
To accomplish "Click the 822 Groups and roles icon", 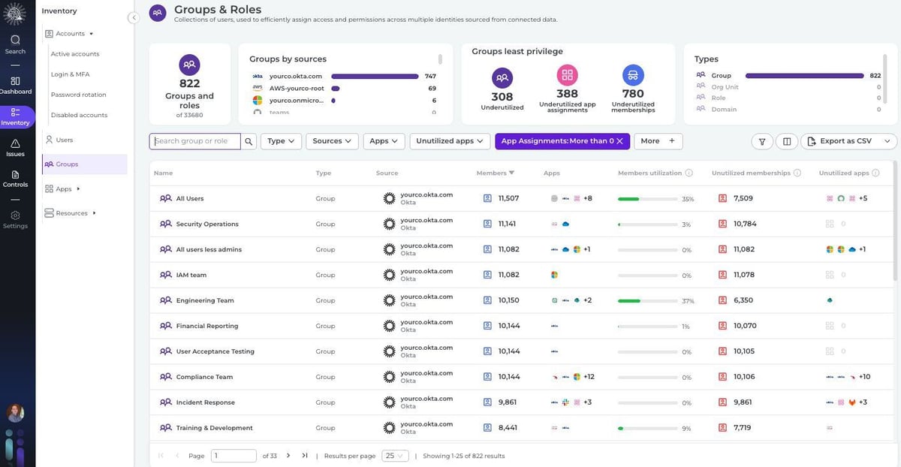I will pos(189,65).
